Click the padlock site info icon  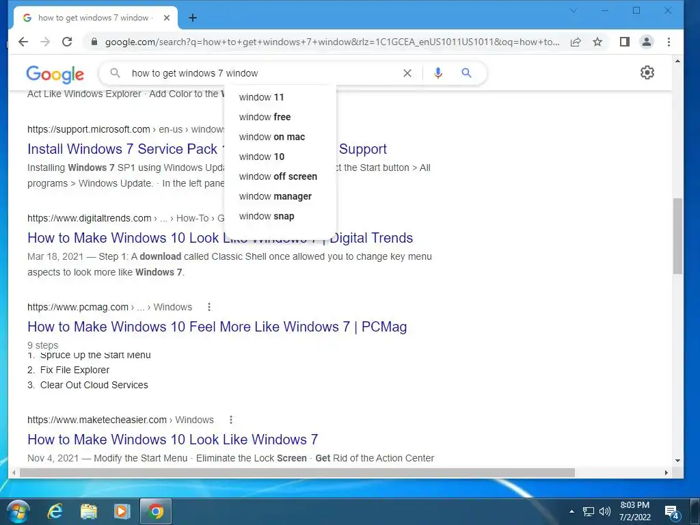(94, 42)
